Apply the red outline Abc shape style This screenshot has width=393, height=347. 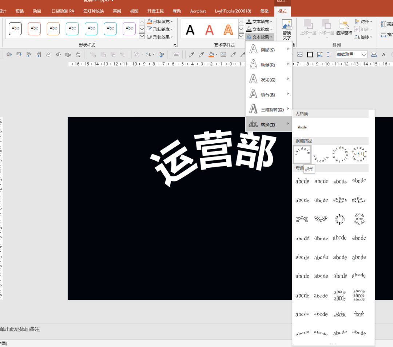(34, 28)
